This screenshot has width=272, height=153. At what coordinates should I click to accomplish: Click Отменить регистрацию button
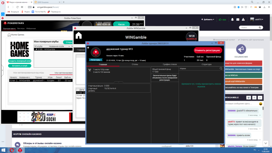[x=208, y=50]
